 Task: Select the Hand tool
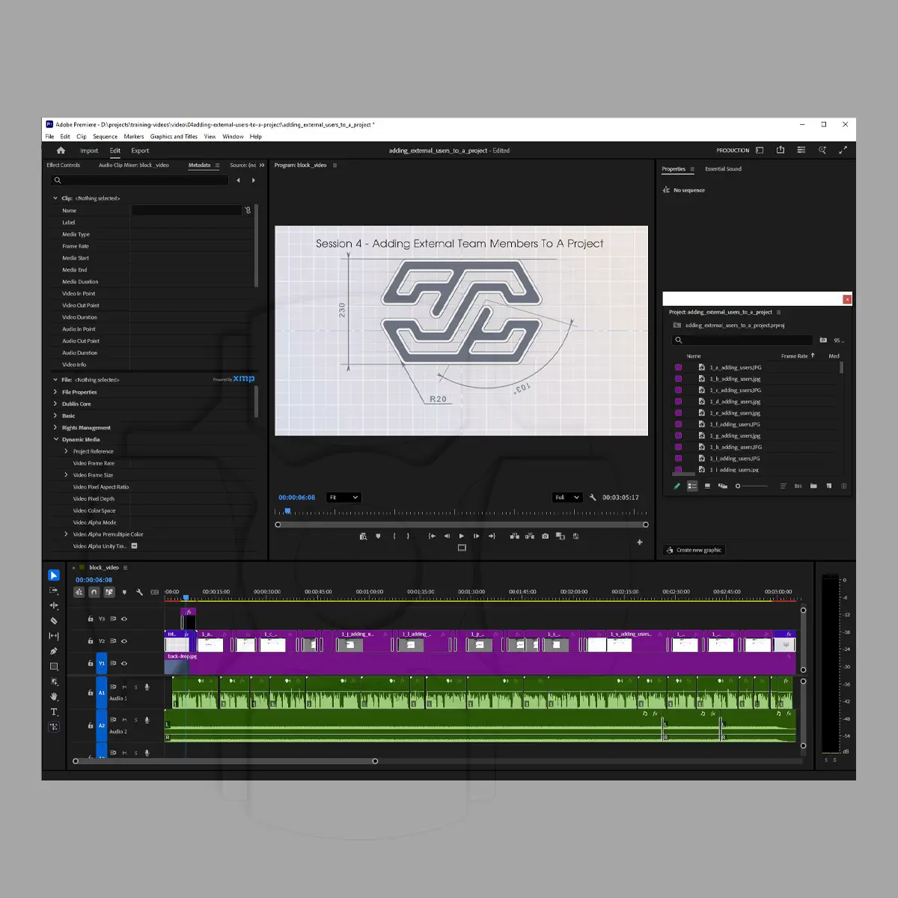point(54,697)
